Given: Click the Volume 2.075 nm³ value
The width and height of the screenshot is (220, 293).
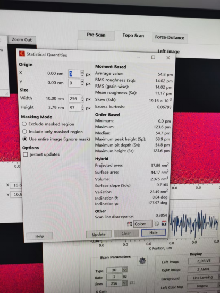Looking at the screenshot, I should click(159, 179).
